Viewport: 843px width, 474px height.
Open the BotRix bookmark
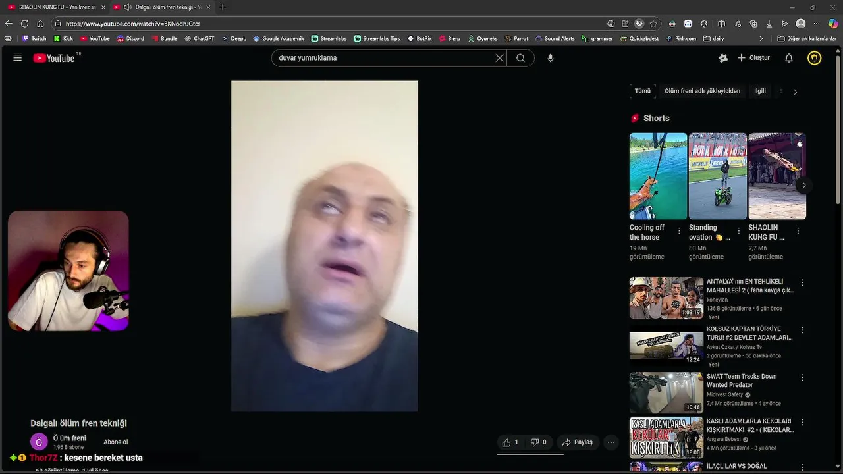pos(420,39)
